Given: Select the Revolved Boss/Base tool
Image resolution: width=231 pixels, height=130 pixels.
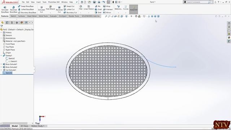Looking at the screenshot, I should pos(13,10).
